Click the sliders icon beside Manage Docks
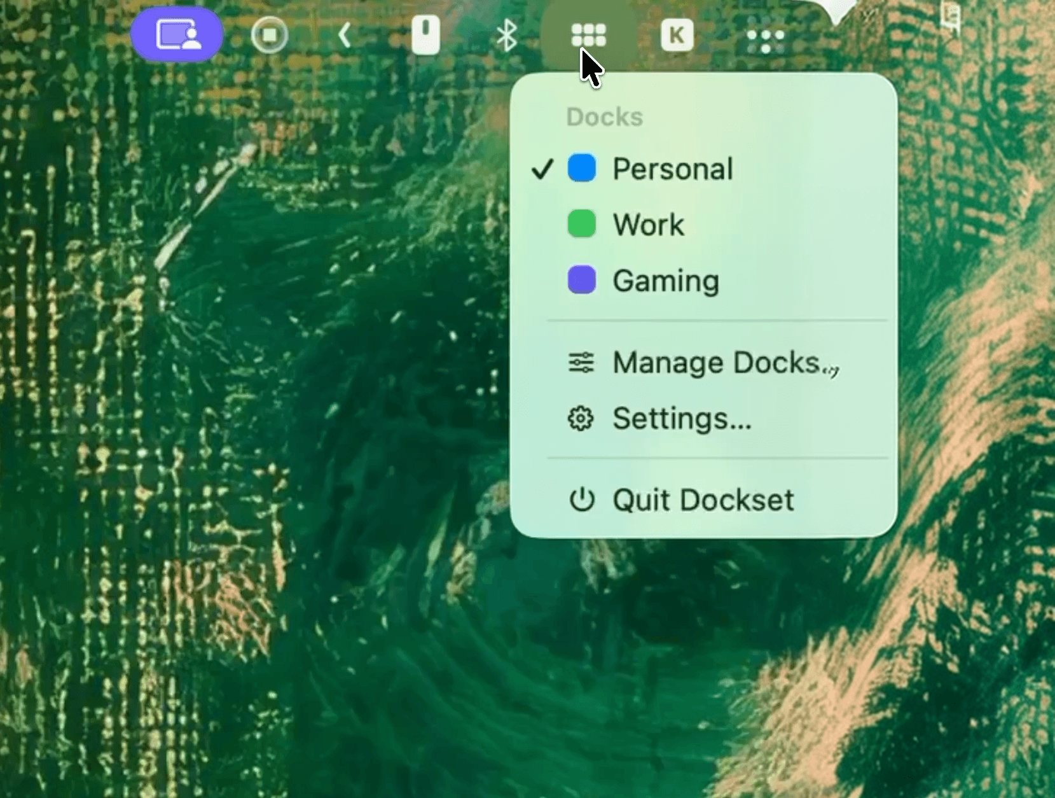The height and width of the screenshot is (798, 1055). (581, 363)
